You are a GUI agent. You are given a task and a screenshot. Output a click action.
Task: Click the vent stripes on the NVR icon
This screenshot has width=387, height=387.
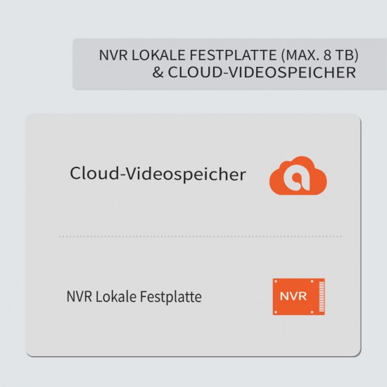point(322,297)
